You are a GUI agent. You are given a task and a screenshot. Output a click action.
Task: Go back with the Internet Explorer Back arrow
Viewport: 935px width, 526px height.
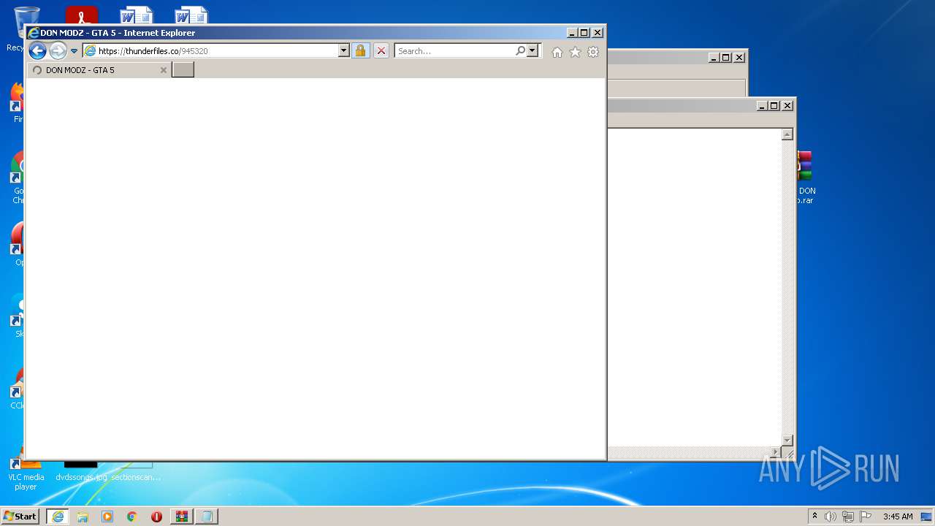[37, 50]
